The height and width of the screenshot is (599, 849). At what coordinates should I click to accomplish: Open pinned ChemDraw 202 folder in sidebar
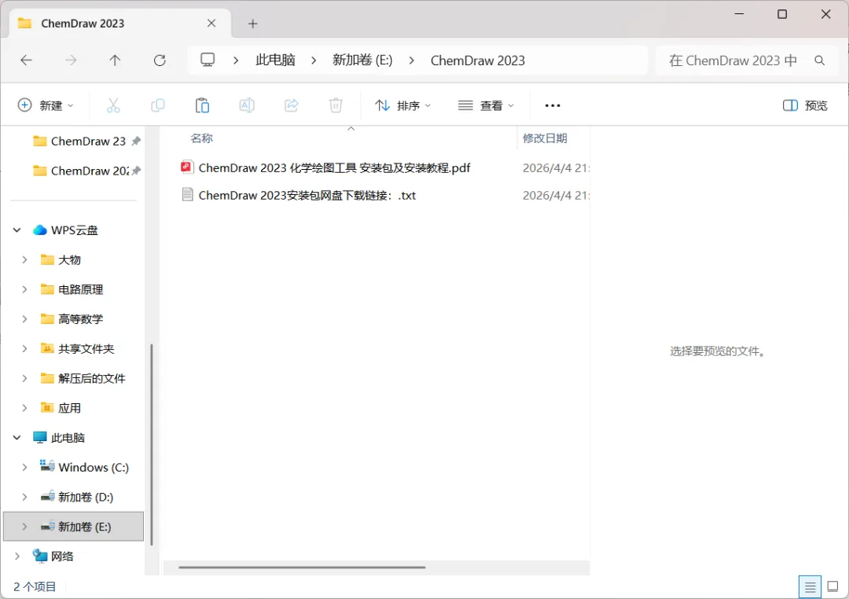[x=79, y=171]
